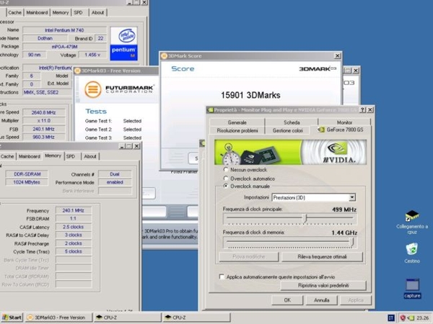Screen dimensions: 433x324
Task: Enable Applica automaticamente queste impostazioni all'avvio
Action: pyautogui.click(x=222, y=276)
